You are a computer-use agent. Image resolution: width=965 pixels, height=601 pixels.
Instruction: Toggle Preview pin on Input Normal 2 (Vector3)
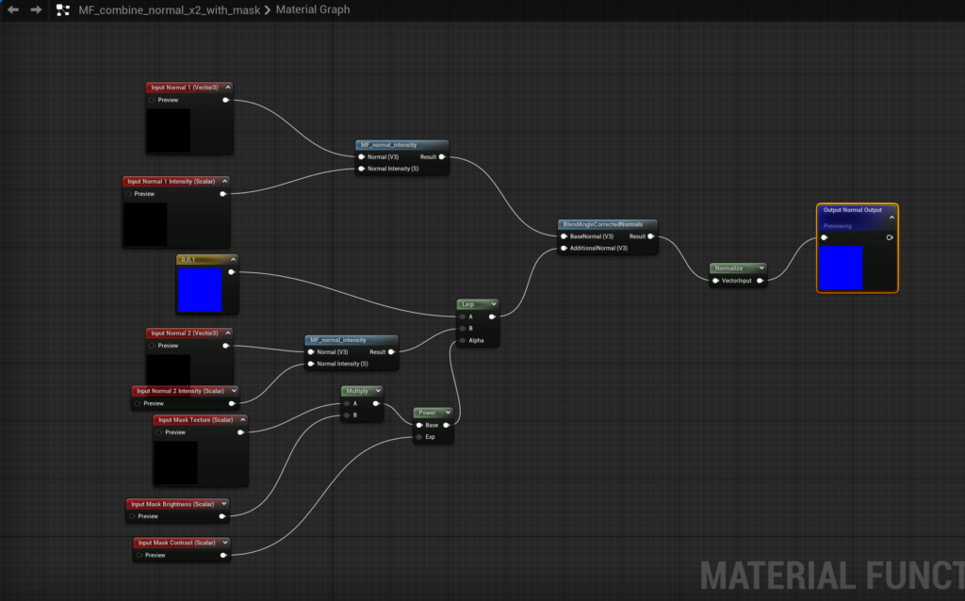coord(152,346)
